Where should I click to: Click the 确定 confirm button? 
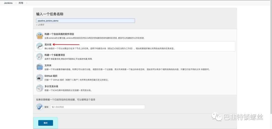coord(46,123)
